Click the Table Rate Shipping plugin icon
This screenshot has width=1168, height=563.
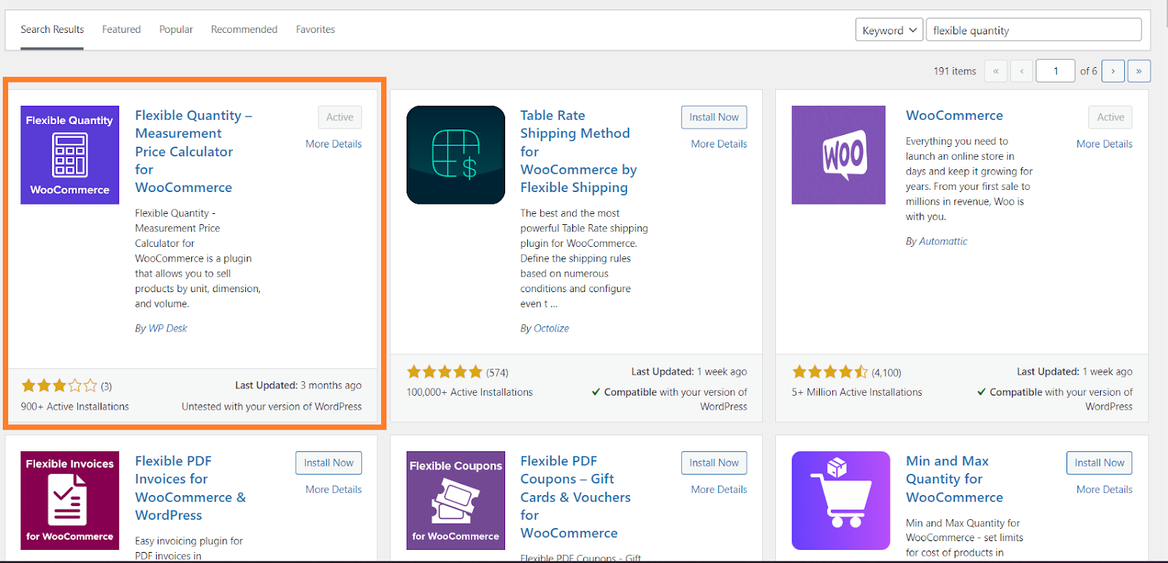456,155
